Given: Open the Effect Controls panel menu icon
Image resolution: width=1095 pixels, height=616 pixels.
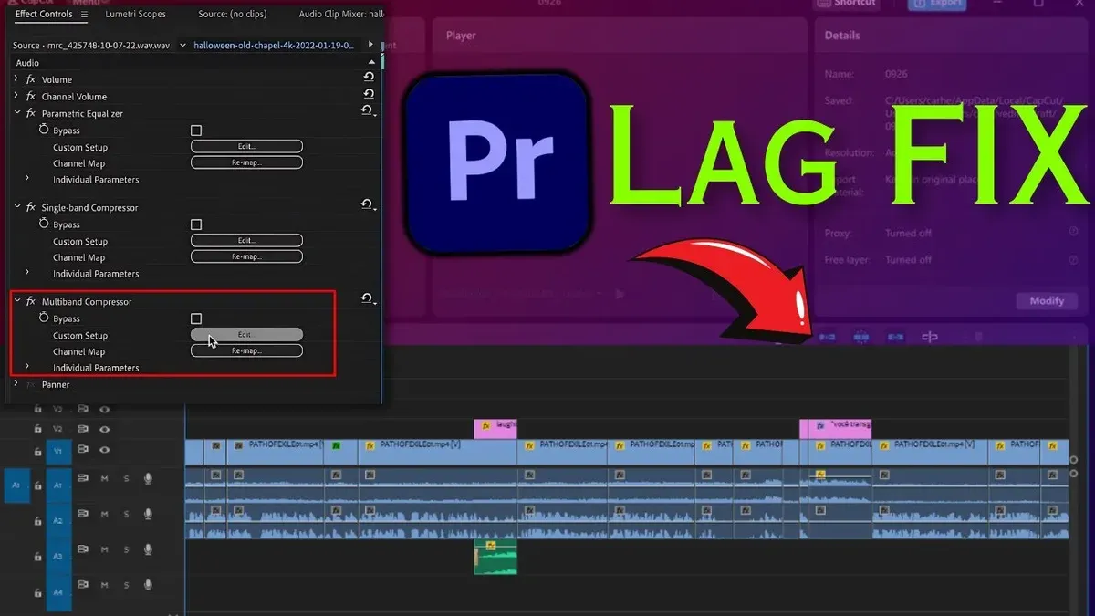Looking at the screenshot, I should click(84, 15).
